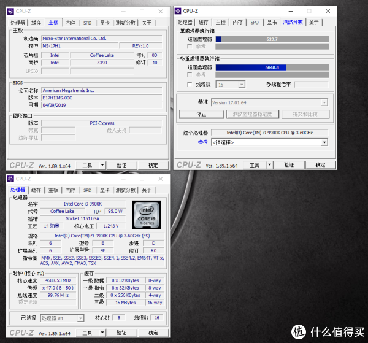The width and height of the screenshot is (368, 343).
Task: Open memory tab in benchmark window
Action: 238,22
